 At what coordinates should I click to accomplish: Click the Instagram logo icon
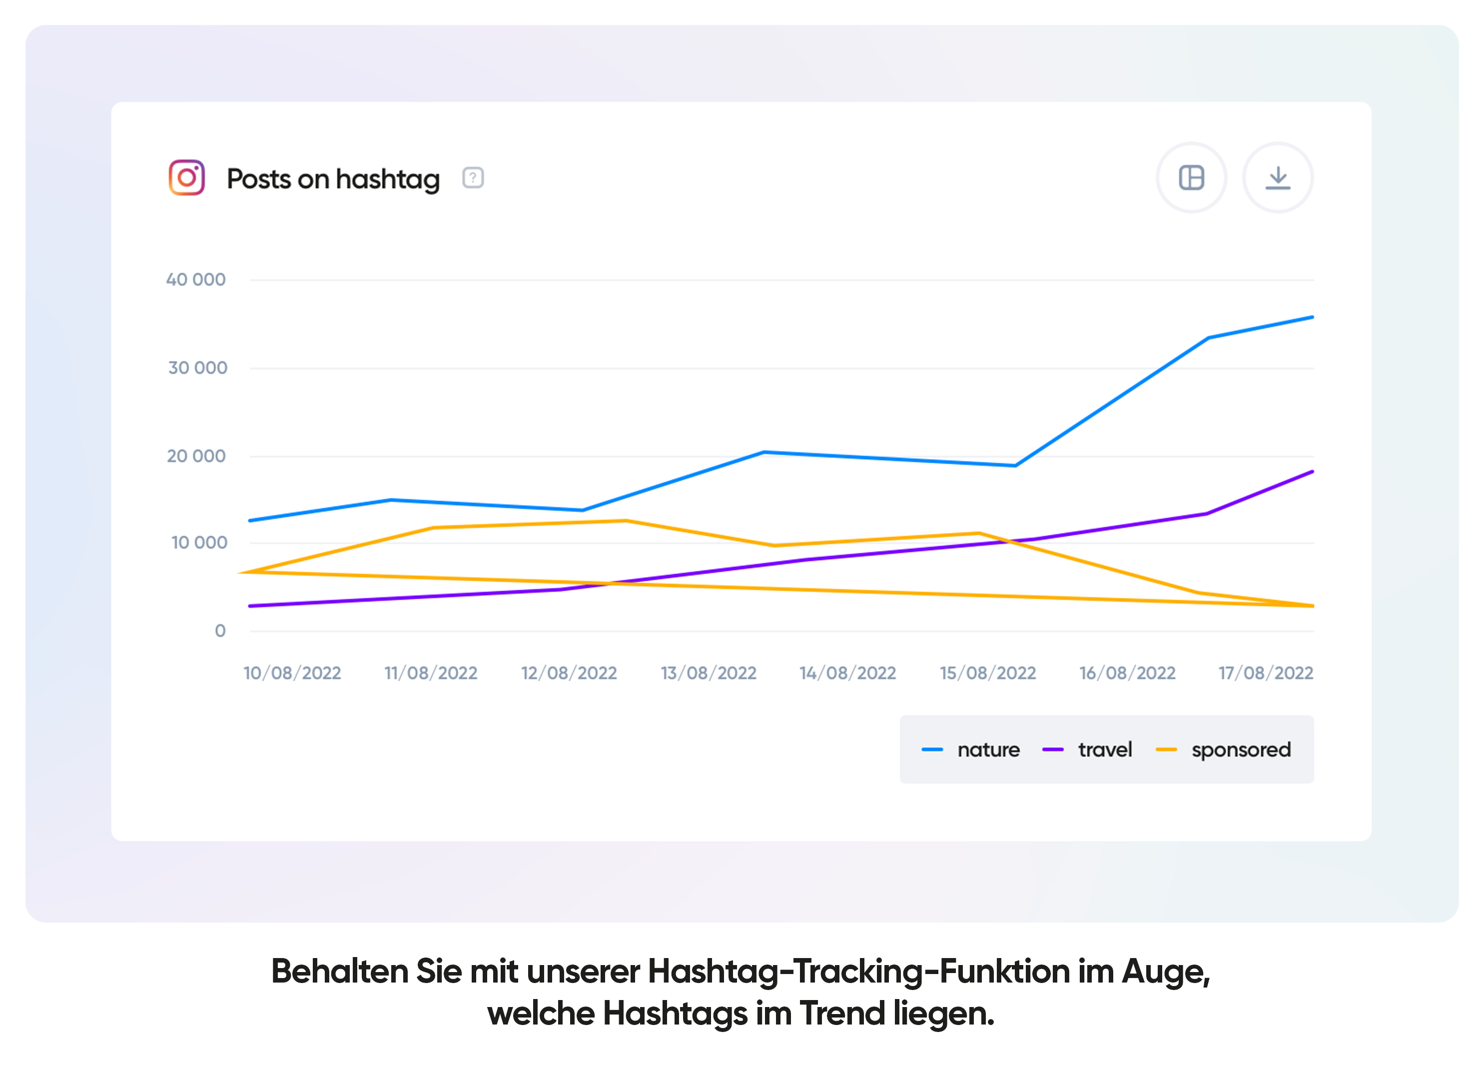point(186,177)
